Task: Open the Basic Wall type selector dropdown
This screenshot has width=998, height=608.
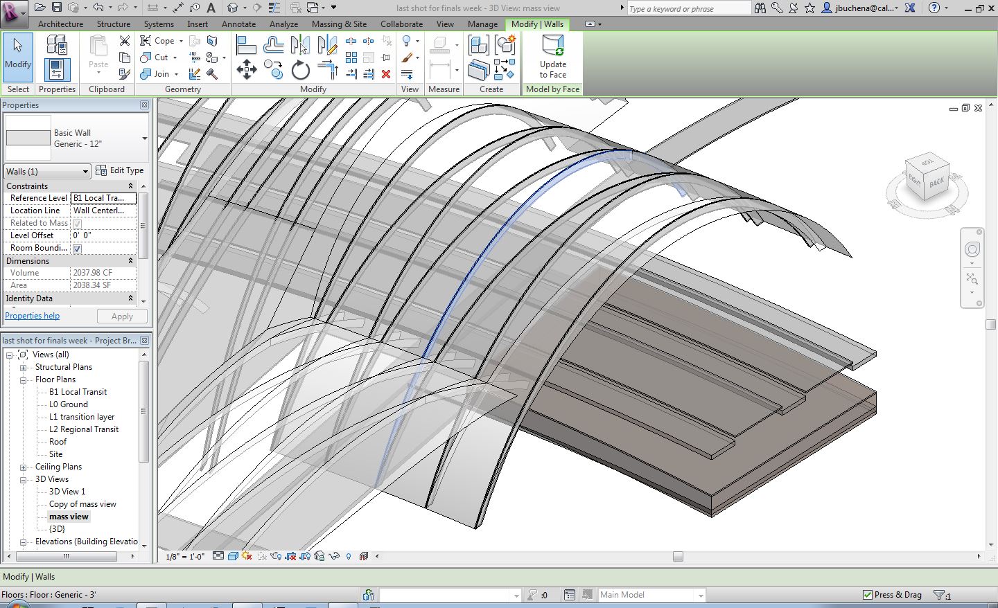Action: coord(144,138)
